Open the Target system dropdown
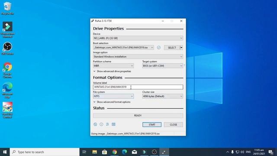277x156 pixels. point(163,65)
